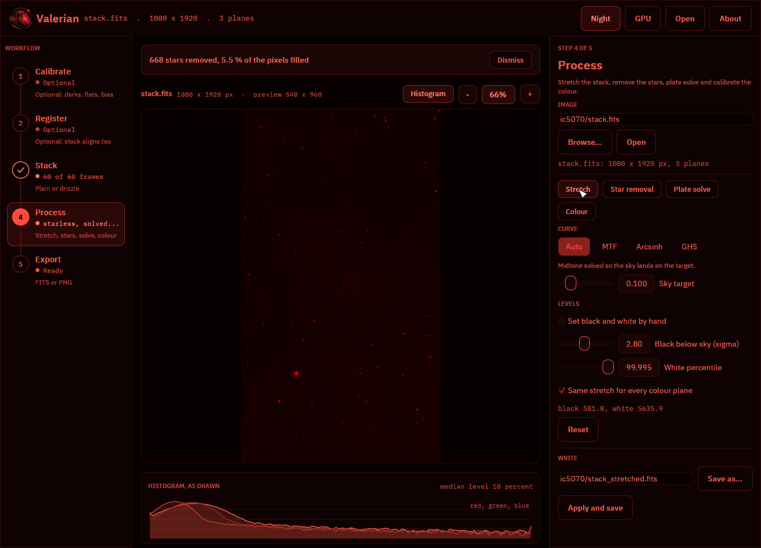Click Open next to Browse in Image section
The height and width of the screenshot is (548, 761).
(636, 142)
